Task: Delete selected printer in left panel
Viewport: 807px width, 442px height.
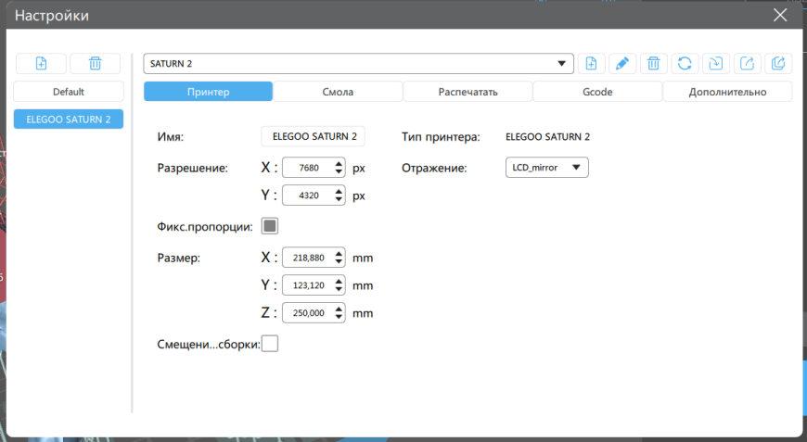Action: (x=96, y=63)
